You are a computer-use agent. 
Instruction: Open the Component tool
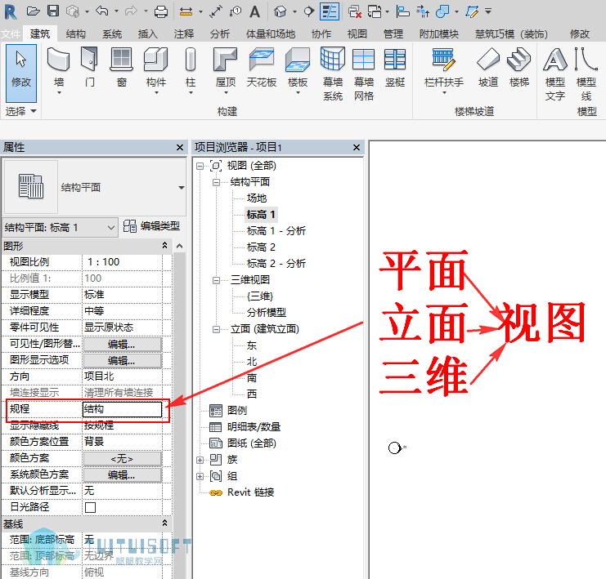pyautogui.click(x=155, y=70)
